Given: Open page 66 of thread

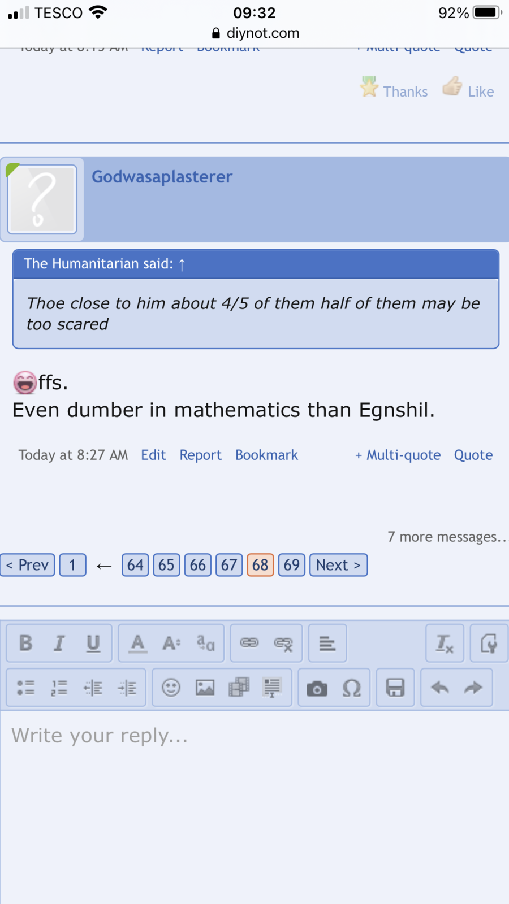Looking at the screenshot, I should click(198, 565).
